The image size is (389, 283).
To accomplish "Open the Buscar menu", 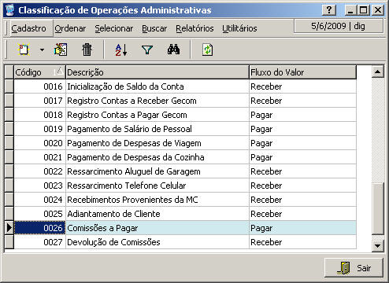I will click(154, 28).
